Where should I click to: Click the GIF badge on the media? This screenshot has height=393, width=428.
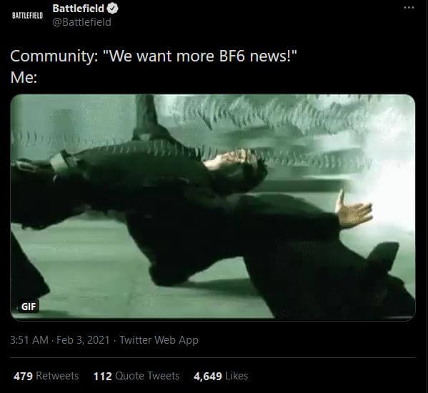29,307
